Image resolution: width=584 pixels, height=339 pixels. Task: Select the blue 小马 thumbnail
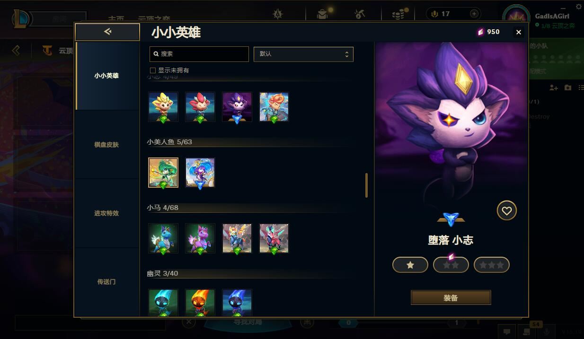click(163, 238)
